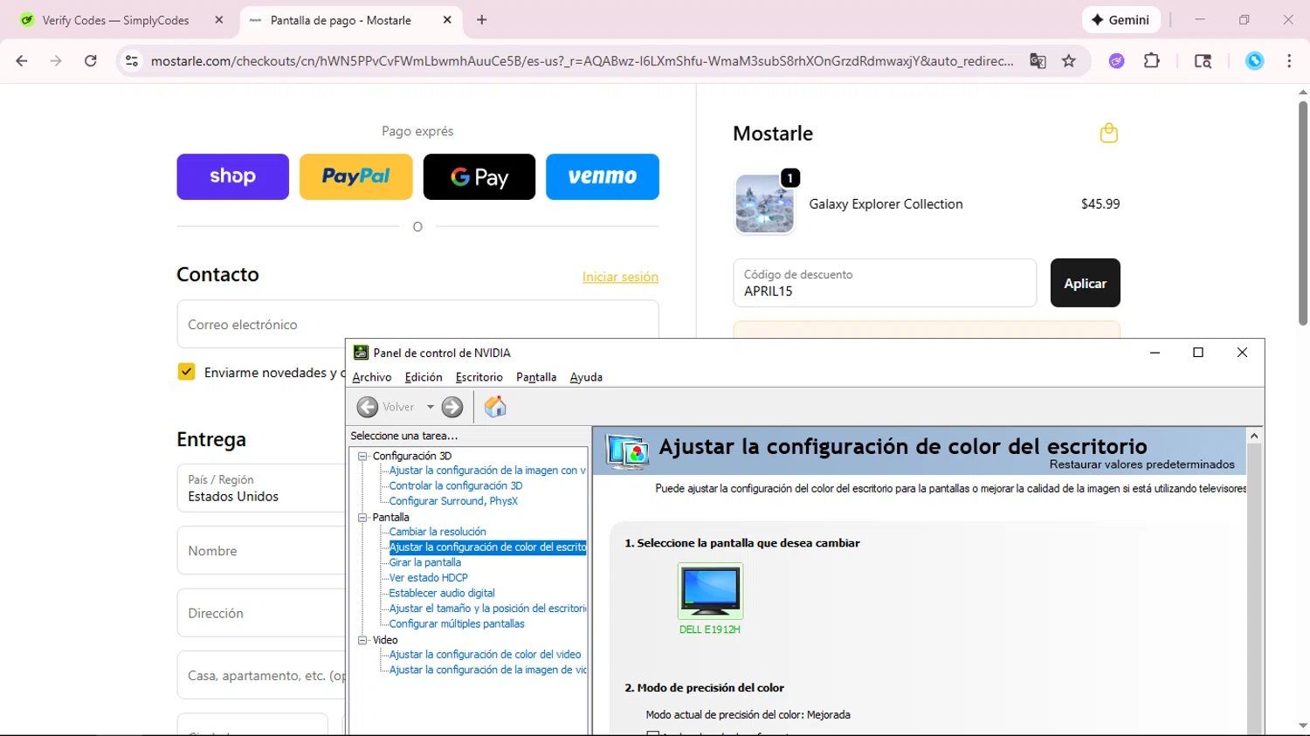Pay with PayPal button

[x=356, y=176]
